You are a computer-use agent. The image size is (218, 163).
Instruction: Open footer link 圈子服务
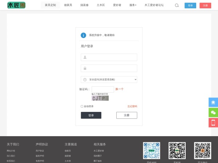[98, 161]
